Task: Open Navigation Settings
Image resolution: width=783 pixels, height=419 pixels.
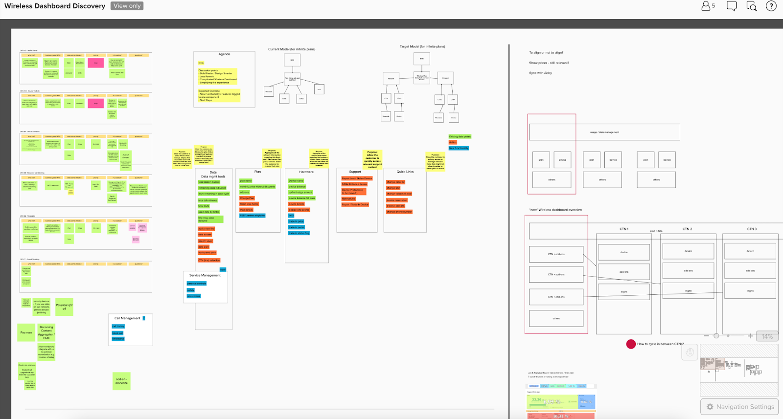Action: 739,407
